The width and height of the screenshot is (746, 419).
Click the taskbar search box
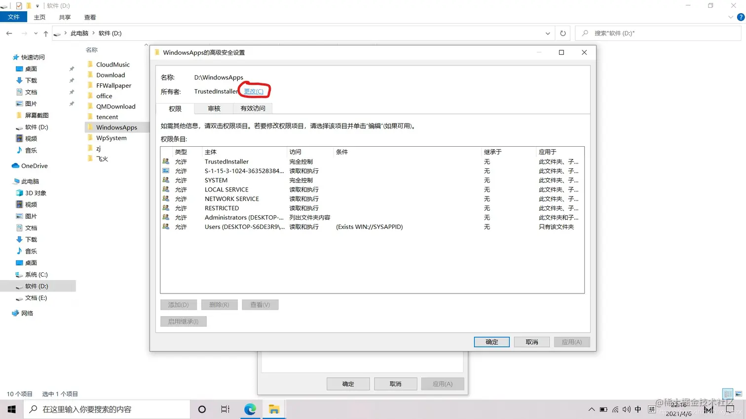click(x=107, y=409)
